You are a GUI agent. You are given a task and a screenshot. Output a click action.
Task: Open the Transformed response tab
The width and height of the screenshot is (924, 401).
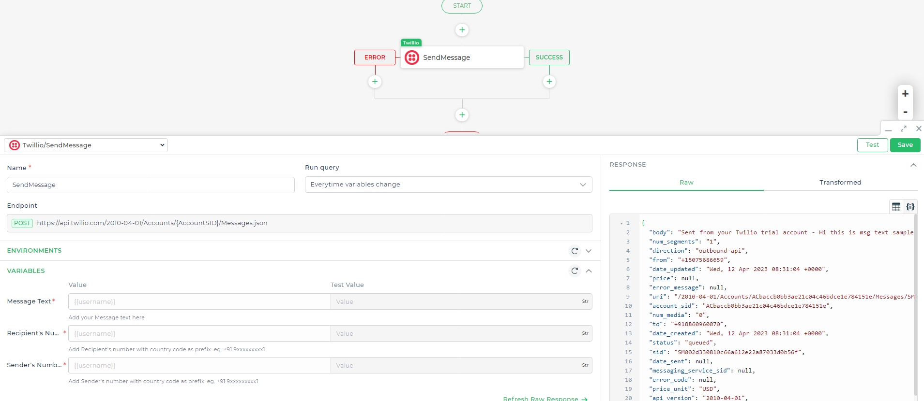(x=840, y=183)
